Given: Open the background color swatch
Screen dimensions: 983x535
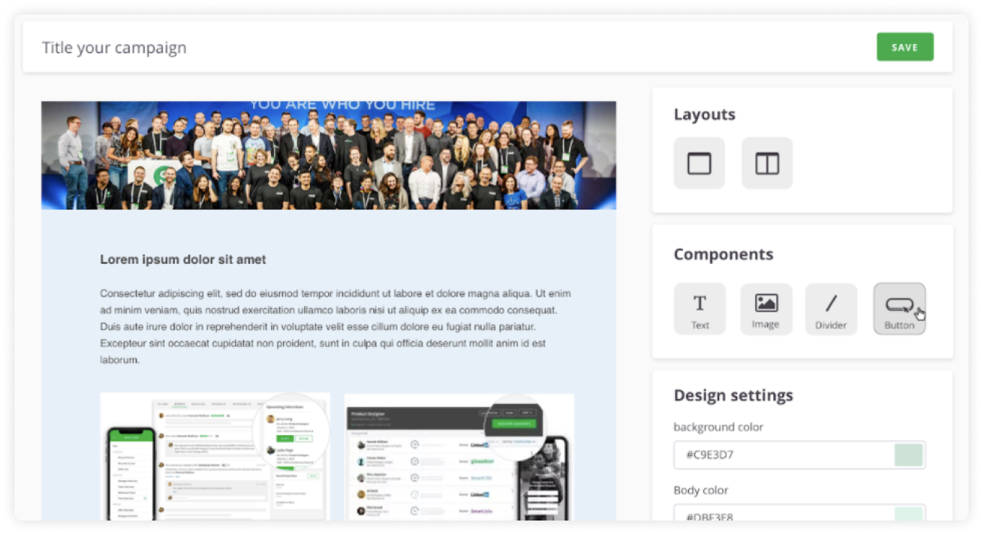Looking at the screenshot, I should pos(909,455).
